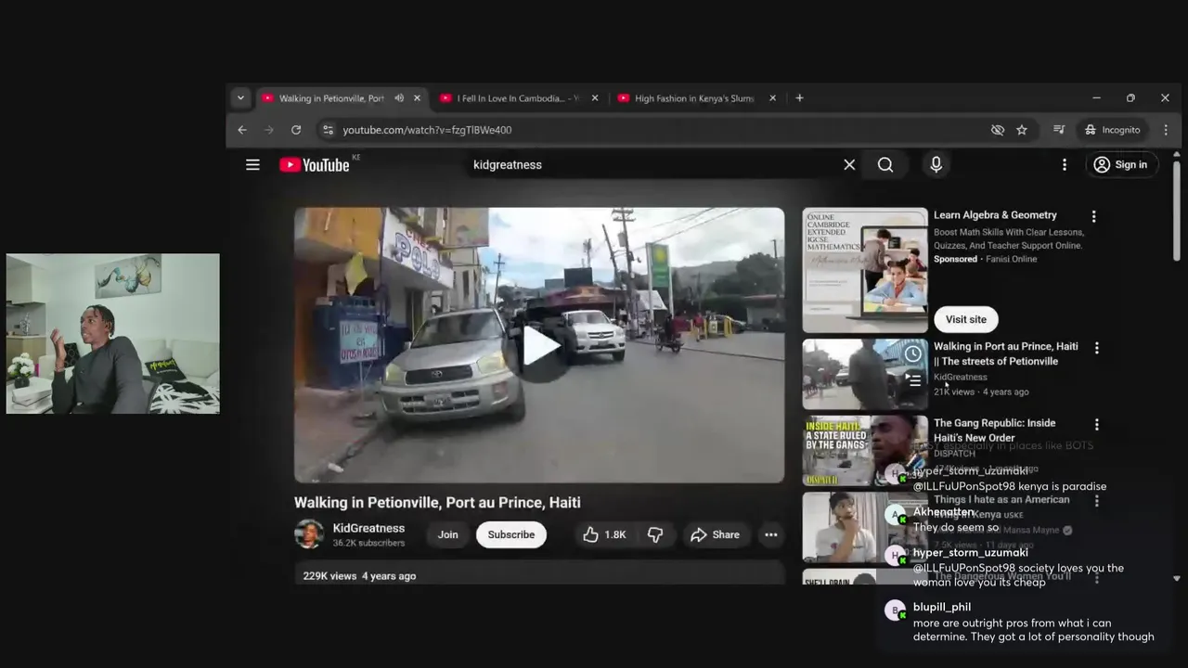Join the KidGreatness channel membership
Viewport: 1188px width, 668px height.
pos(447,534)
